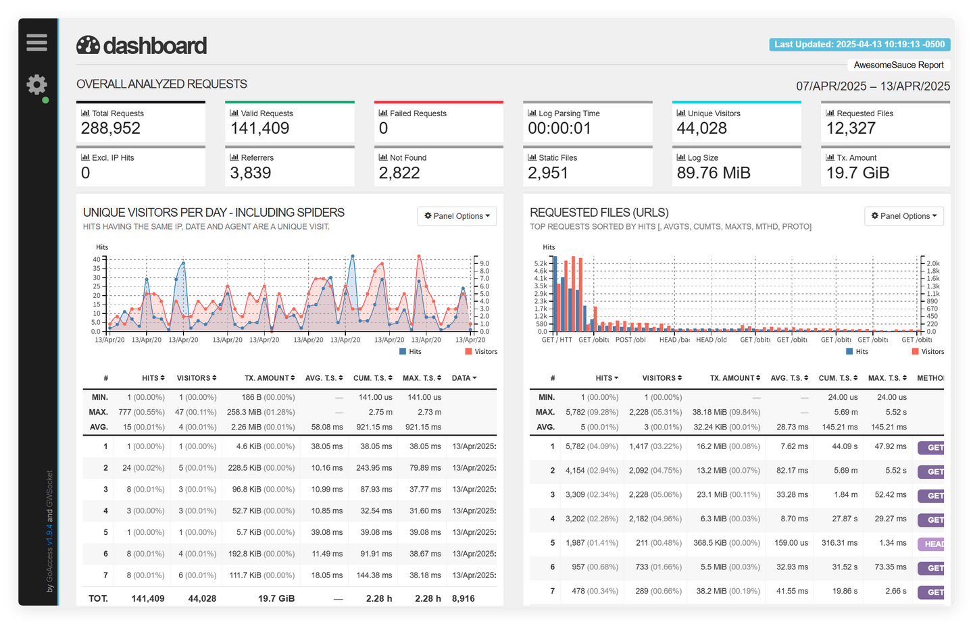Sort requested files table by VISITORS

coord(662,378)
